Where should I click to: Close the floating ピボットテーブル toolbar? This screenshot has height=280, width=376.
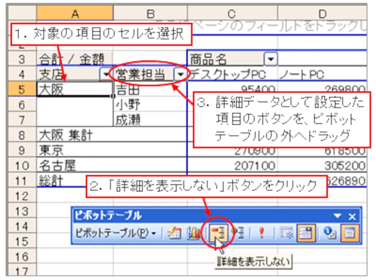pos(352,216)
